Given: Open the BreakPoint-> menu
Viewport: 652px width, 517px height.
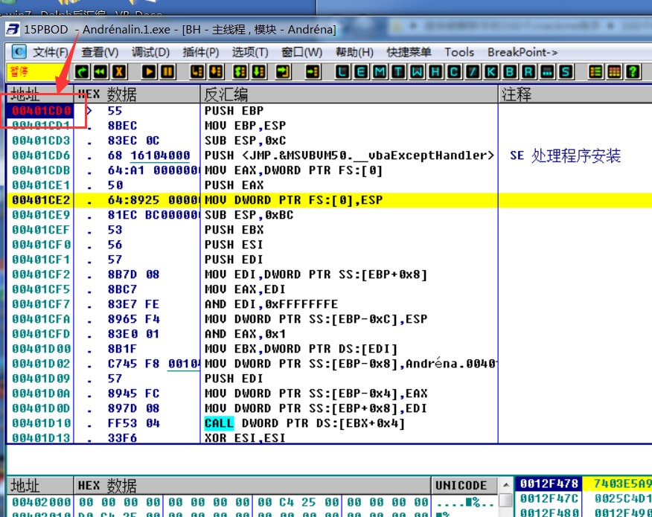Looking at the screenshot, I should click(x=522, y=52).
